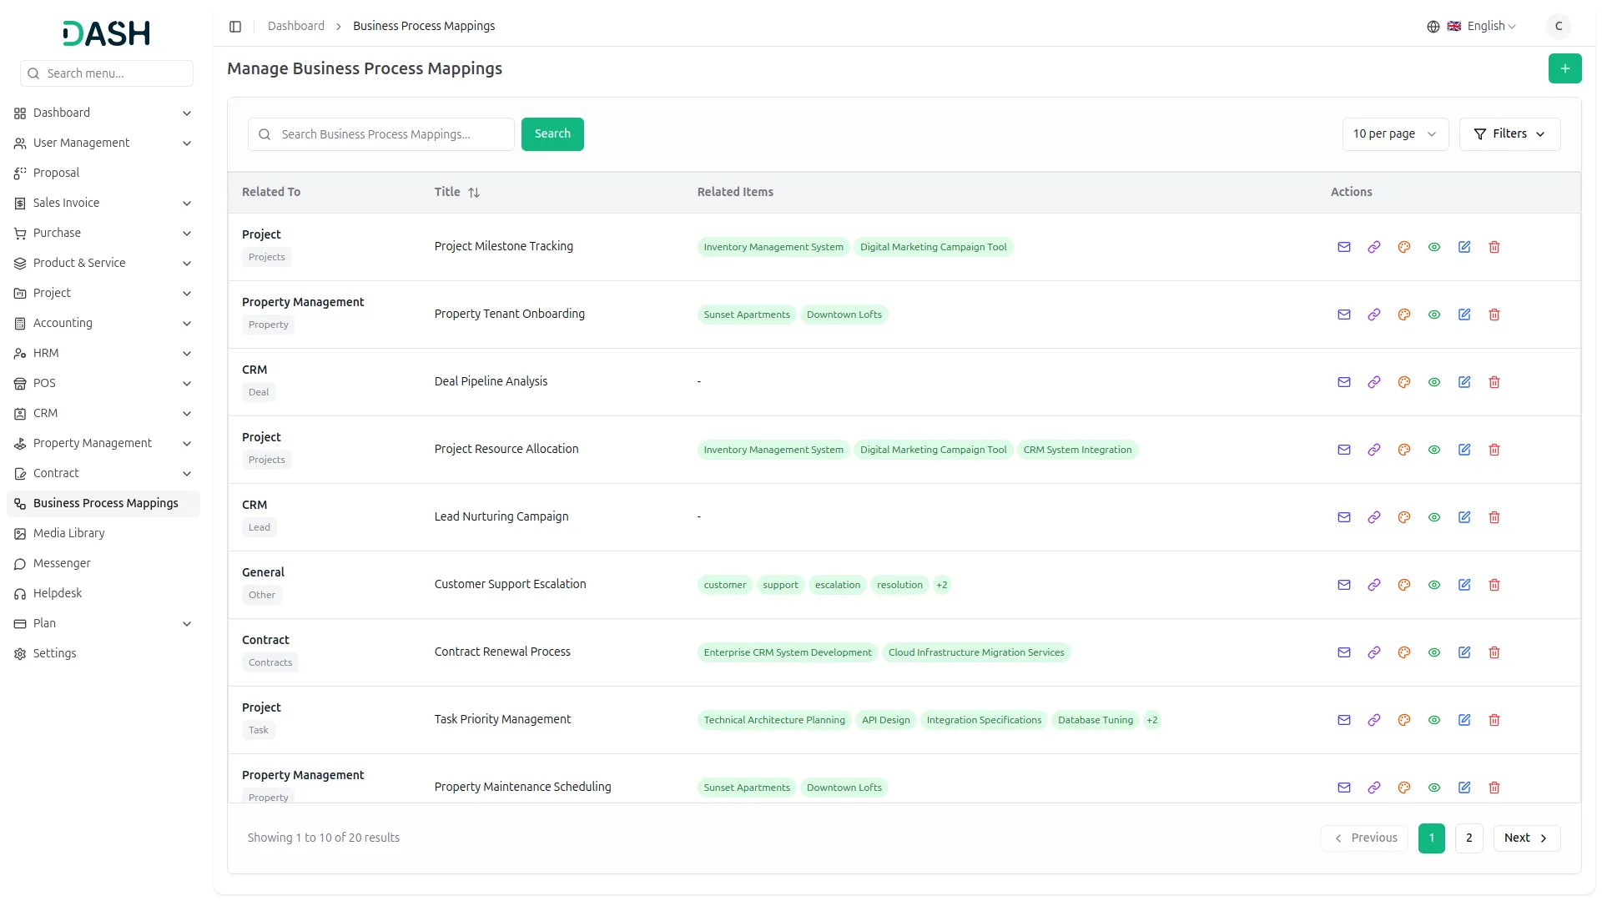Copy link icon for Property Tenant Onboarding
1602x901 pixels.
point(1373,315)
